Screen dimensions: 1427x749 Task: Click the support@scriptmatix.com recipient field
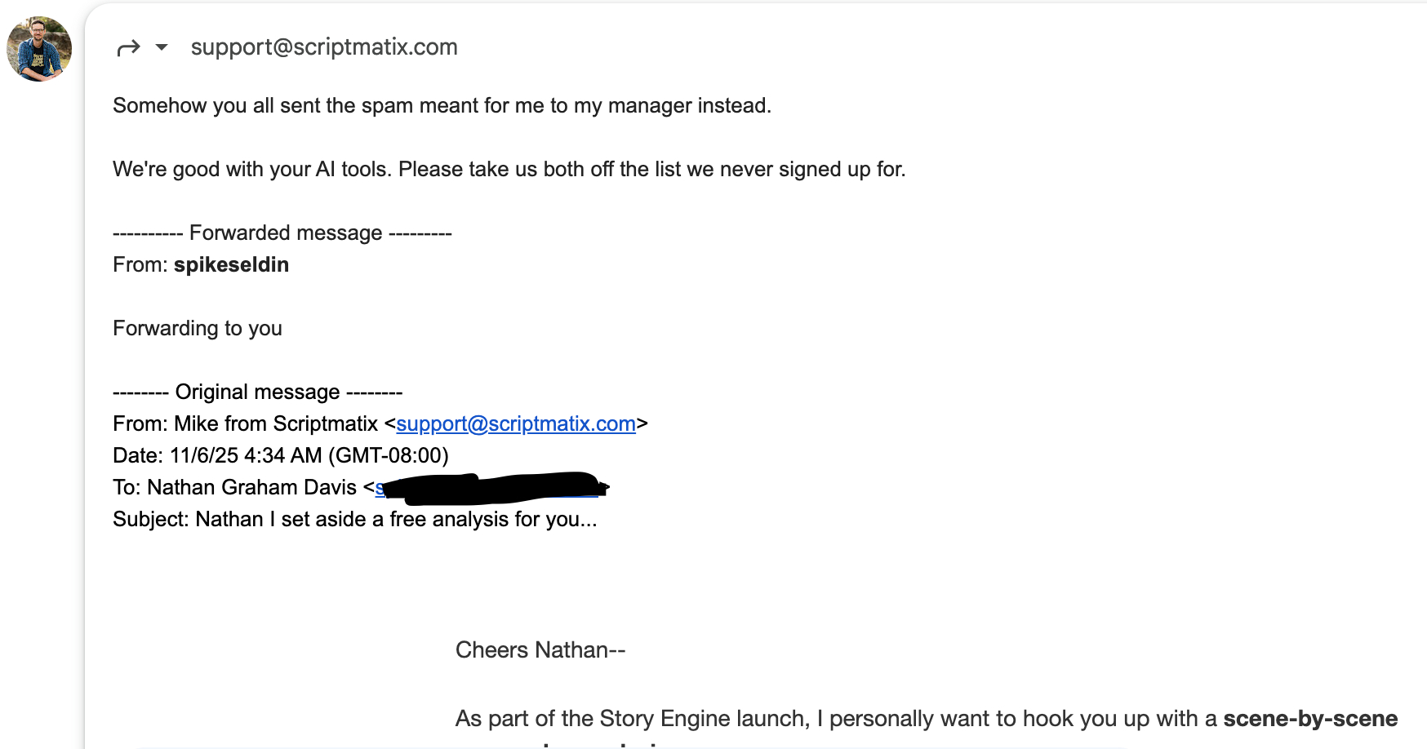point(324,47)
